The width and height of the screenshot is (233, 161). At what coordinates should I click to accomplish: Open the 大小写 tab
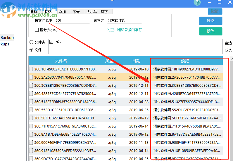coord(92,12)
